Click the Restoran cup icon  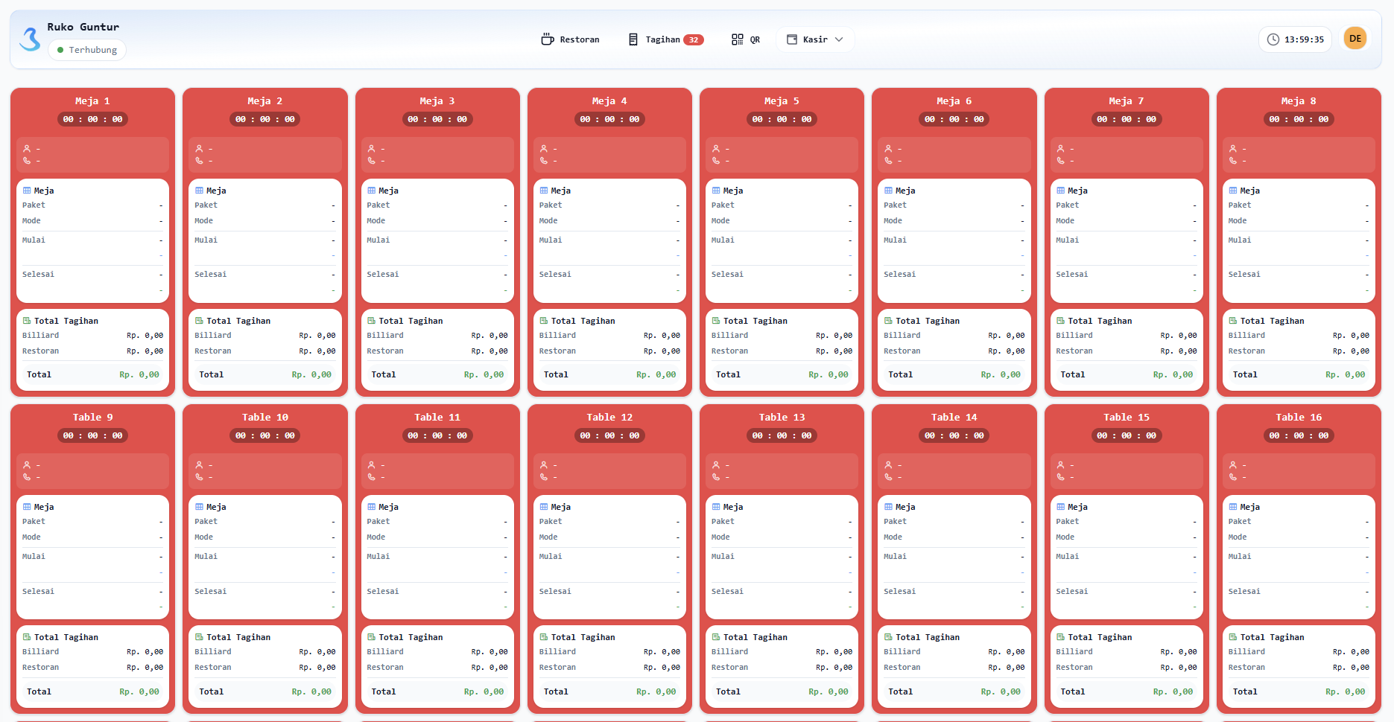coord(548,39)
